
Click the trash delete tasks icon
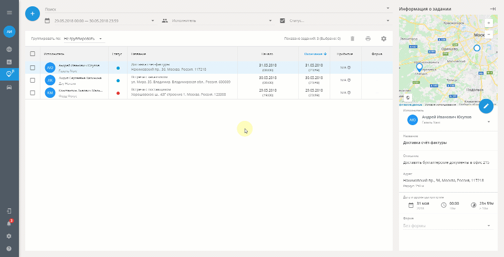[x=352, y=39]
